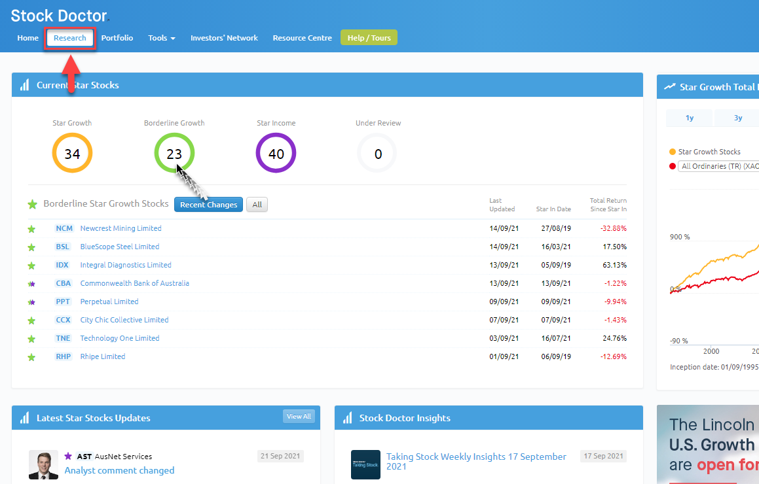Image resolution: width=759 pixels, height=484 pixels.
Task: Open Integral Diagnostics Limited link
Action: (x=126, y=265)
